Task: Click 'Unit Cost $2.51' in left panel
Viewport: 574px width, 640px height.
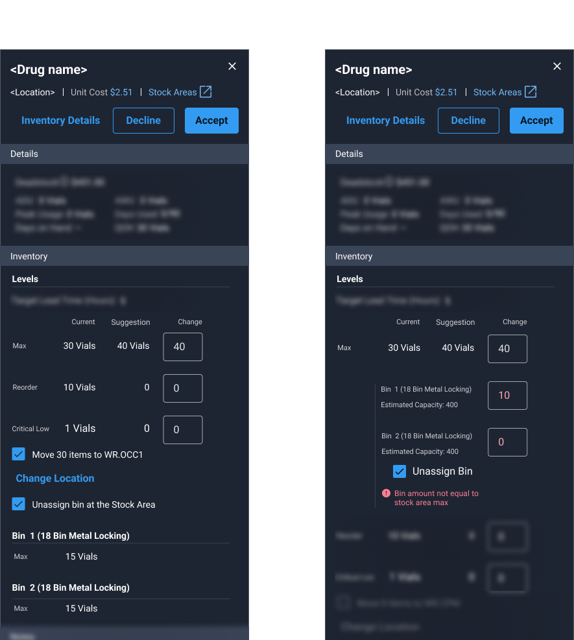Action: pyautogui.click(x=101, y=92)
